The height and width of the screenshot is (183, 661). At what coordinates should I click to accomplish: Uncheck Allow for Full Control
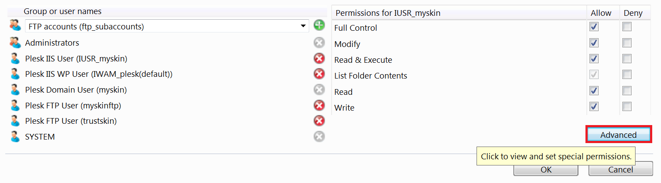[594, 27]
